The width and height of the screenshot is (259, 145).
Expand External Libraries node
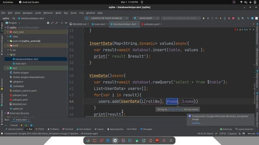click(5, 113)
